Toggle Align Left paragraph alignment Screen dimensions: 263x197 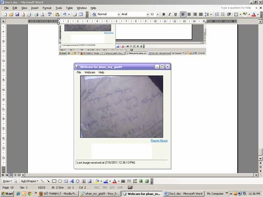[x=183, y=15]
